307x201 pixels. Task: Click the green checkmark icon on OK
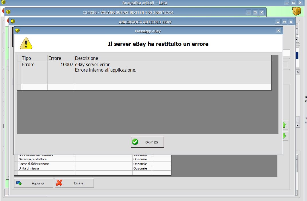tap(135, 142)
